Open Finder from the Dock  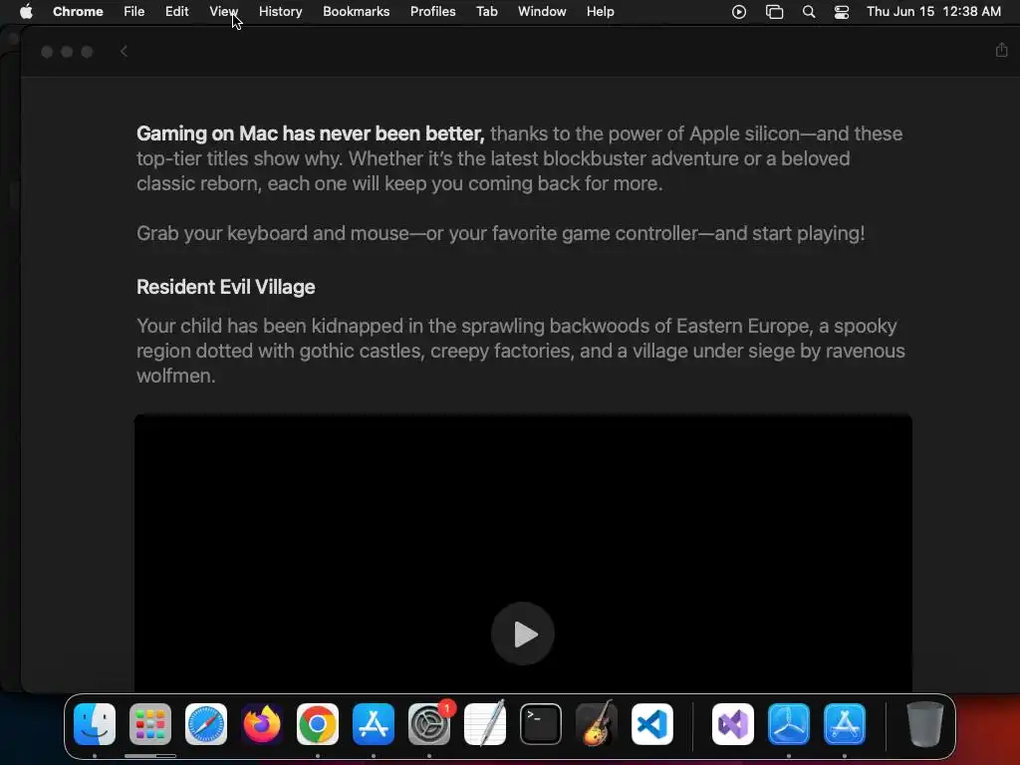pos(95,724)
